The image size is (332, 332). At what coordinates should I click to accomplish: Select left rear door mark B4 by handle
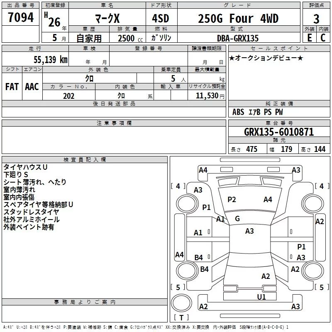pyautogui.click(x=199, y=258)
